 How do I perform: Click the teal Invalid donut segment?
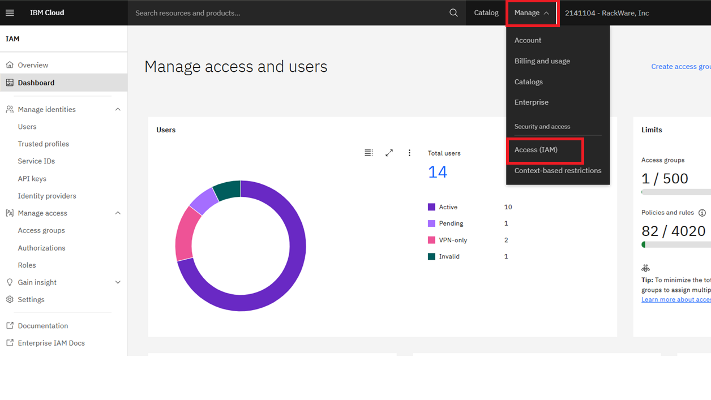[x=228, y=191]
